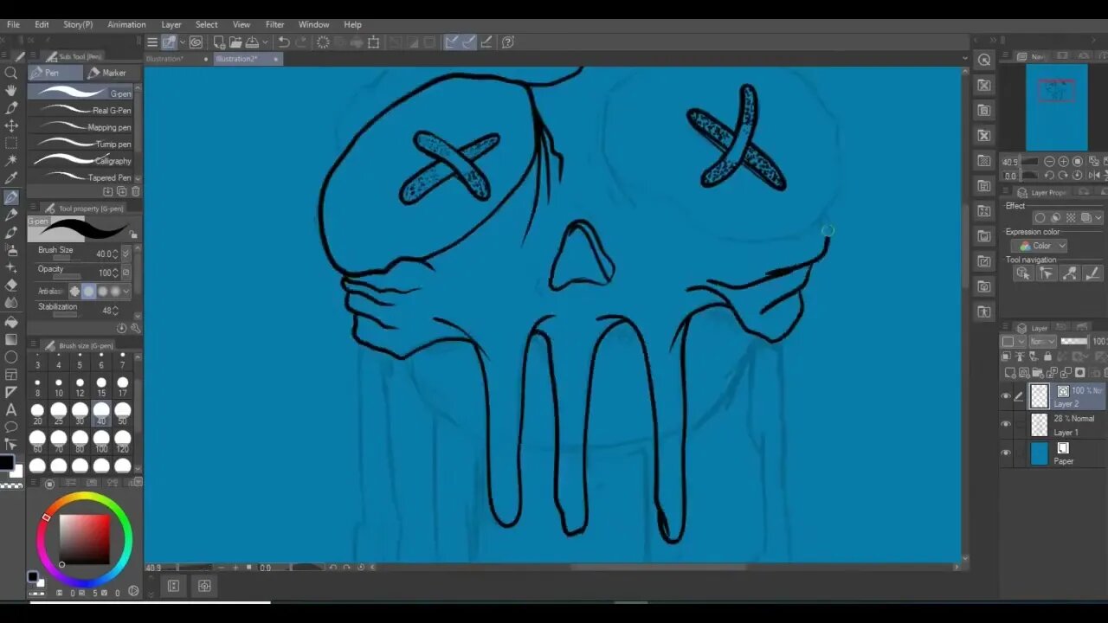
Task: Click the Save icon in command bar
Action: pos(252,42)
